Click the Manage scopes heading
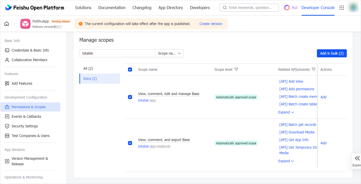 click(x=97, y=40)
